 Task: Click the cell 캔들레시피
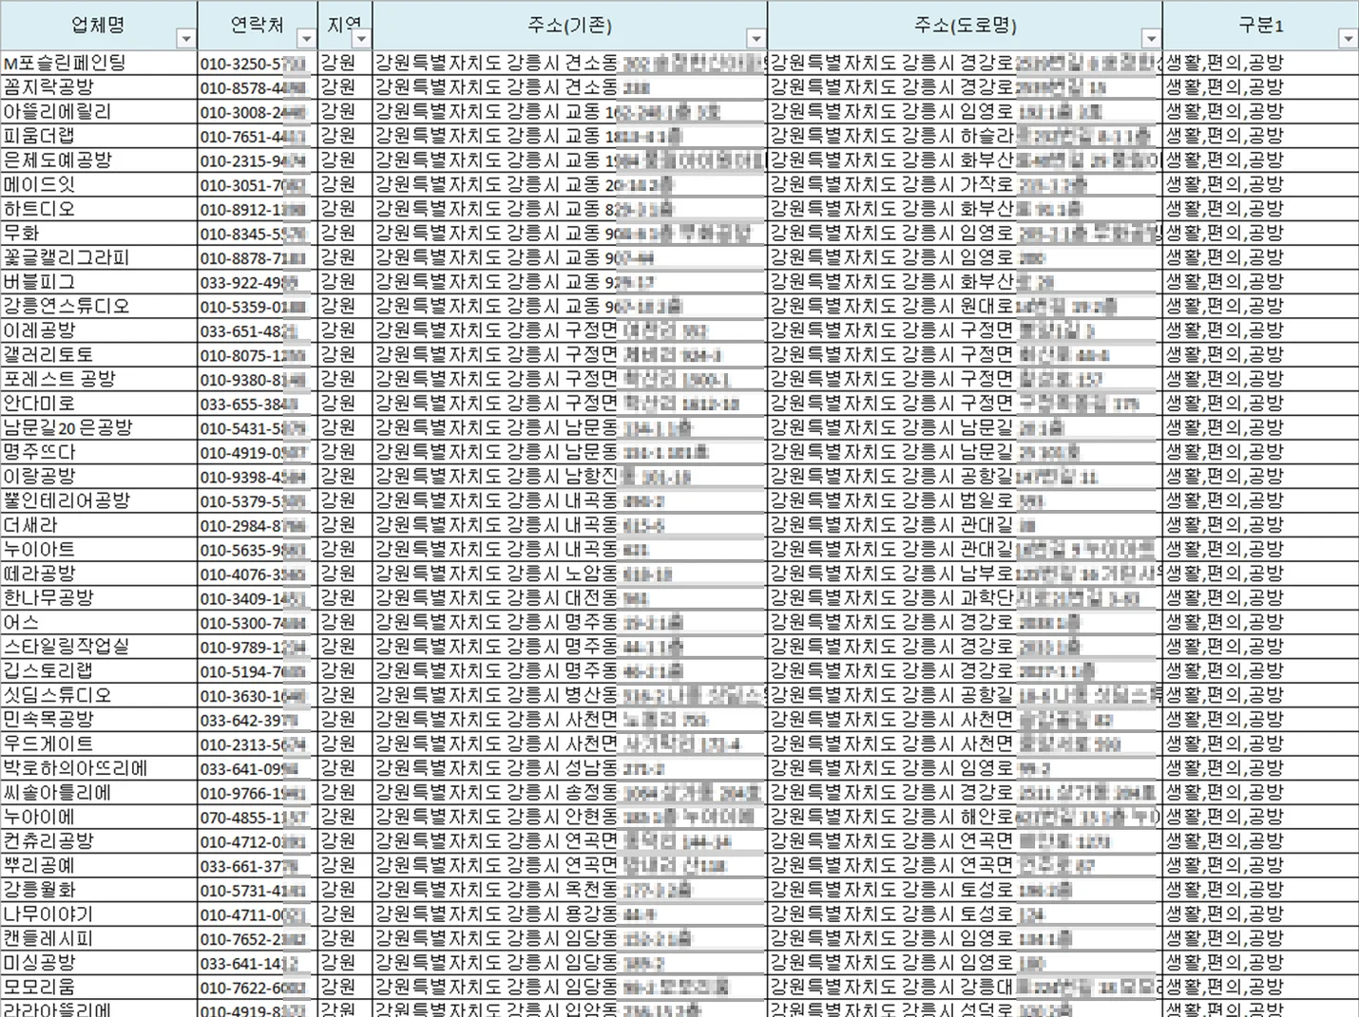(x=99, y=938)
